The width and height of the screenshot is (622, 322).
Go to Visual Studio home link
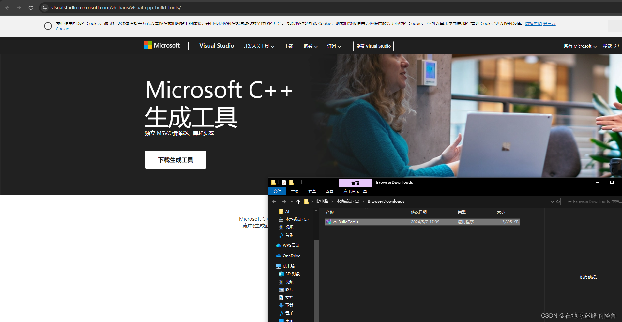(x=217, y=46)
